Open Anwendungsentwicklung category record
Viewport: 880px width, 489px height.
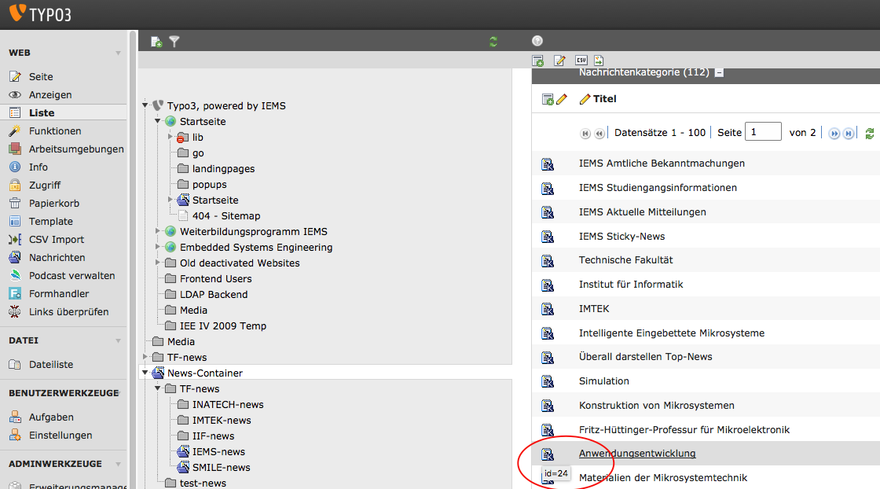click(637, 454)
